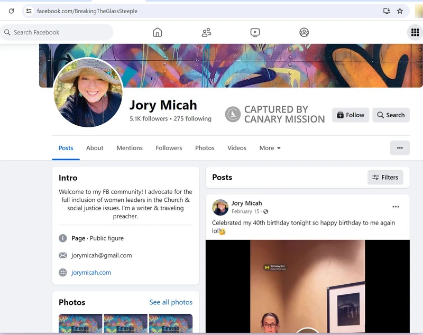Click the jorymicah@gmail.com email text
This screenshot has width=423, height=335.
[x=102, y=255]
